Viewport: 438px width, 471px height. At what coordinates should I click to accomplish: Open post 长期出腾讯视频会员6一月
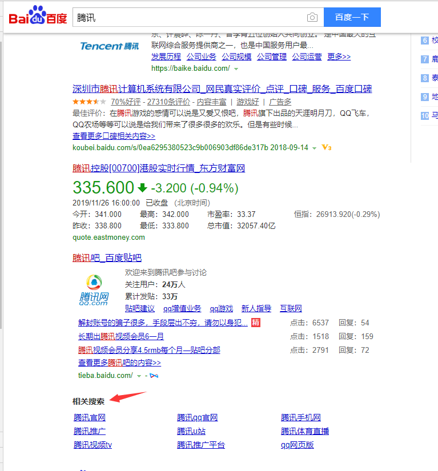coord(121,336)
